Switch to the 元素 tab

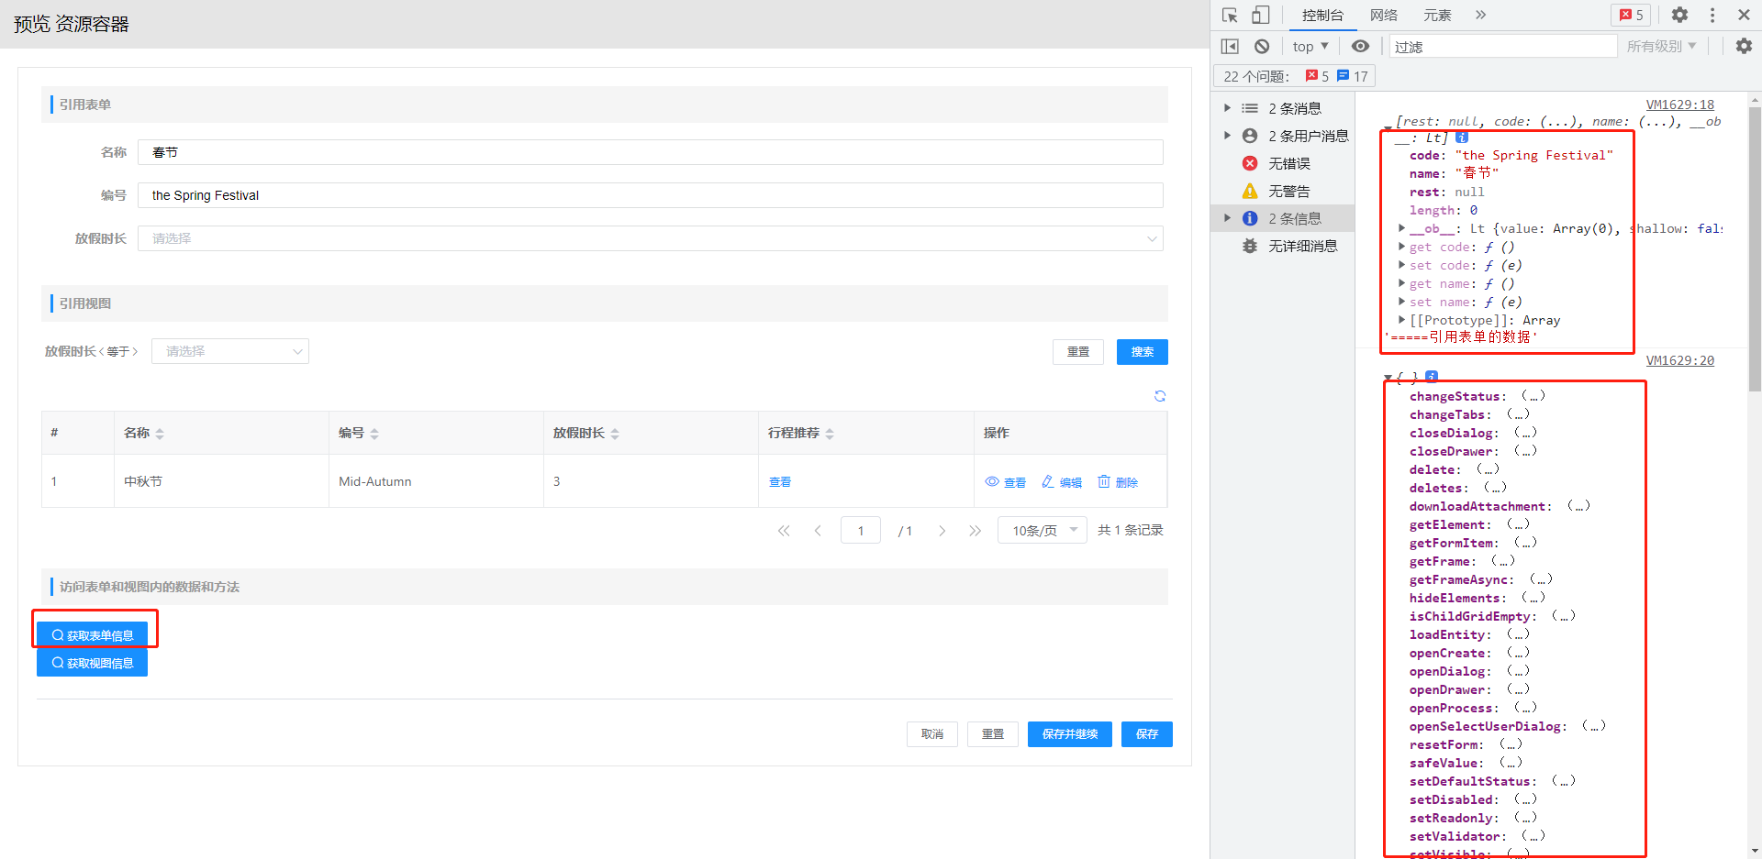1436,16
